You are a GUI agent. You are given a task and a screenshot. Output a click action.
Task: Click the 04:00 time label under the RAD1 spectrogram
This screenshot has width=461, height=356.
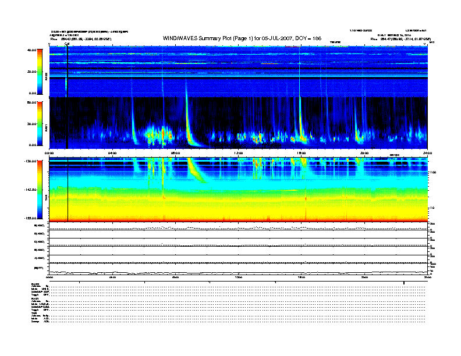(x=112, y=153)
